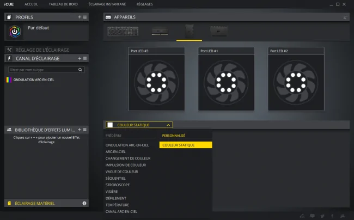The width and height of the screenshot is (354, 220).
Task: Select the Port LED #1 fan
Action: (x=226, y=83)
